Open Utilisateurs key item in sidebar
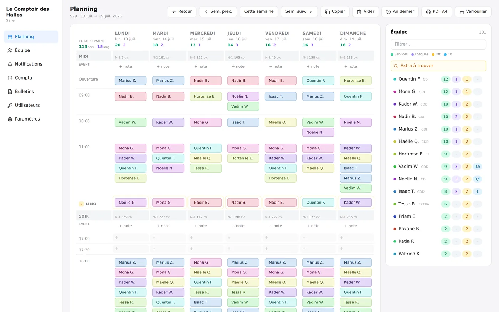The image size is (499, 312). 31,105
